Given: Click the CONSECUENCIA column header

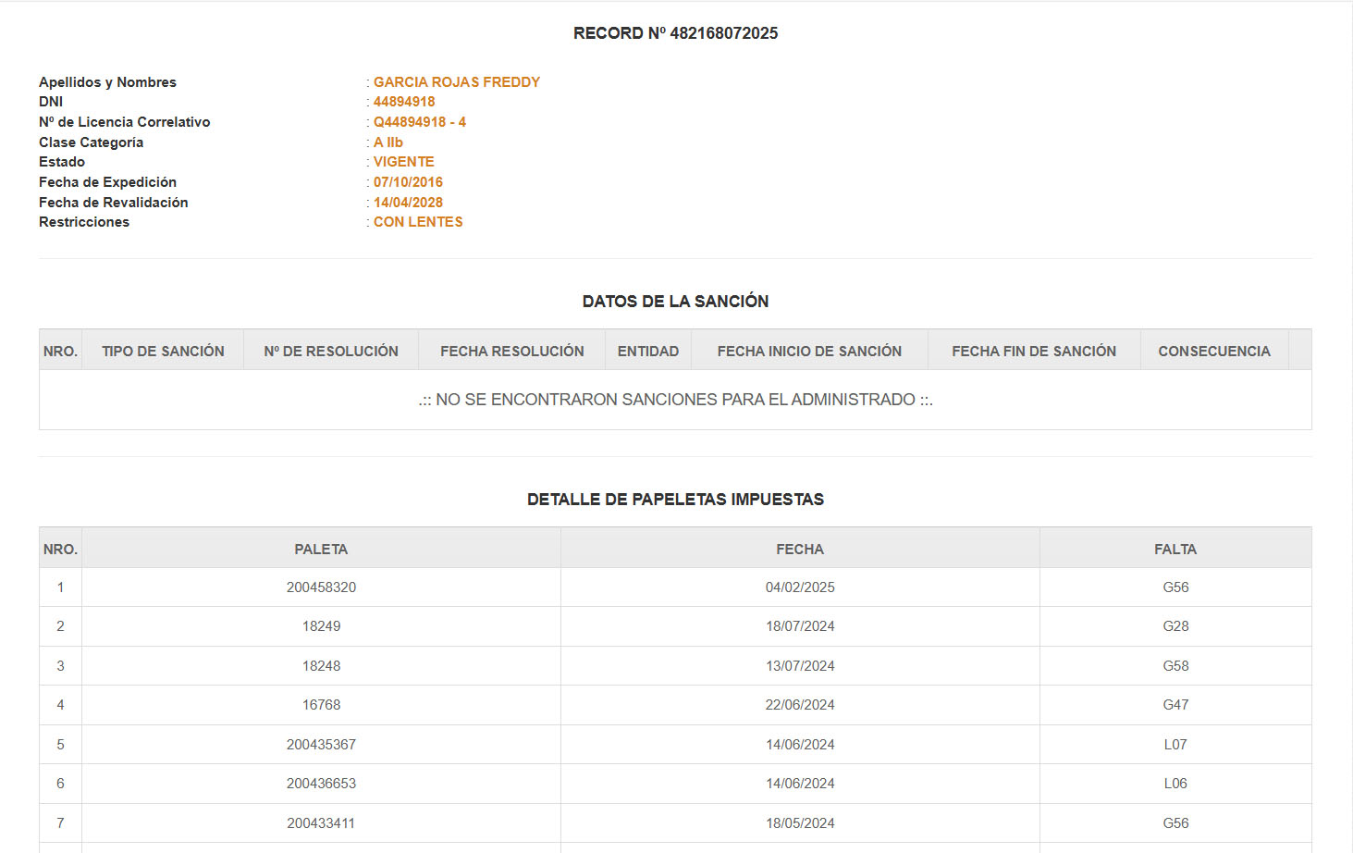Looking at the screenshot, I should pyautogui.click(x=1213, y=352).
